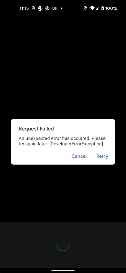Tap the cellular signal strength icon

coord(97,8)
